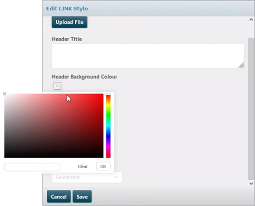255x206 pixels.
Task: Clear the selected colour
Action: pyautogui.click(x=82, y=166)
